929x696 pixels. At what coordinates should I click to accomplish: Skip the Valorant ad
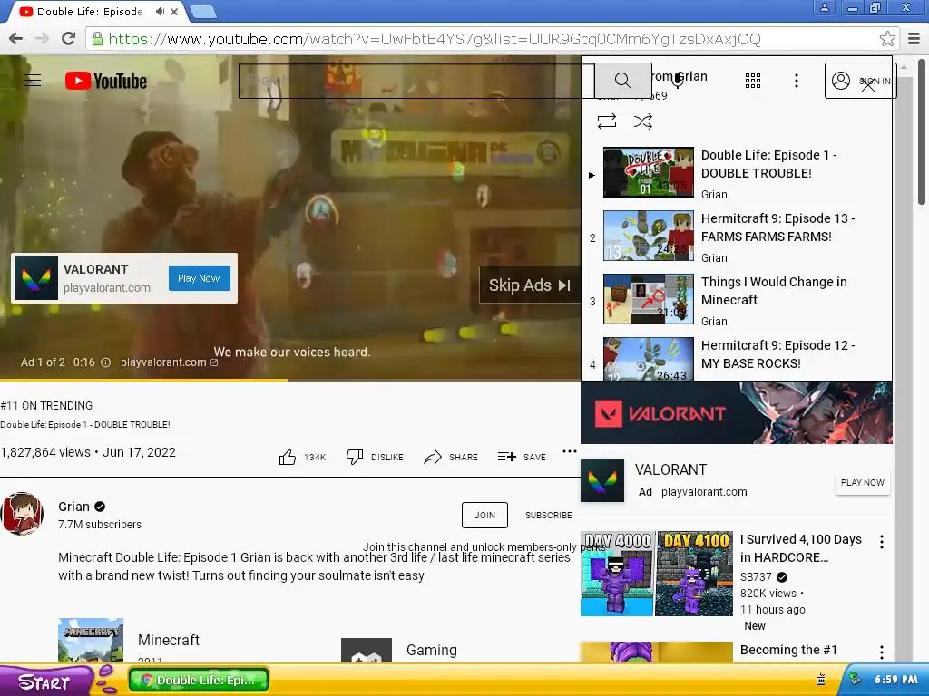coord(530,285)
